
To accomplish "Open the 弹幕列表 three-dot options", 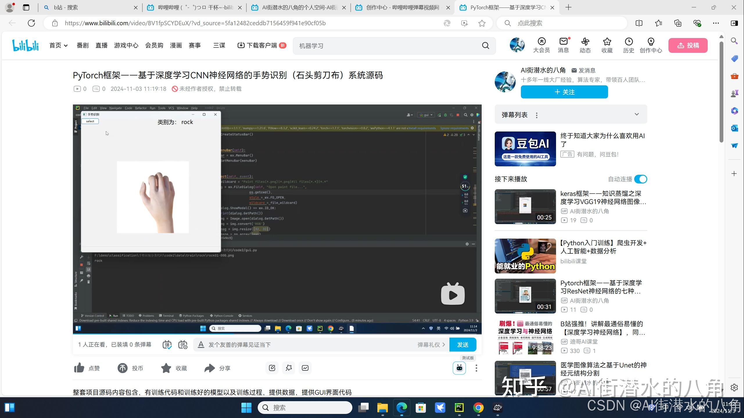I will pos(537,115).
